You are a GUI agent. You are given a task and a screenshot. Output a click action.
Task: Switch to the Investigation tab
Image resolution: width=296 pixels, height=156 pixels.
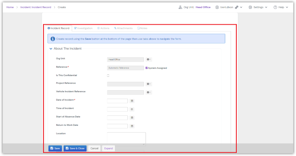pos(83,28)
